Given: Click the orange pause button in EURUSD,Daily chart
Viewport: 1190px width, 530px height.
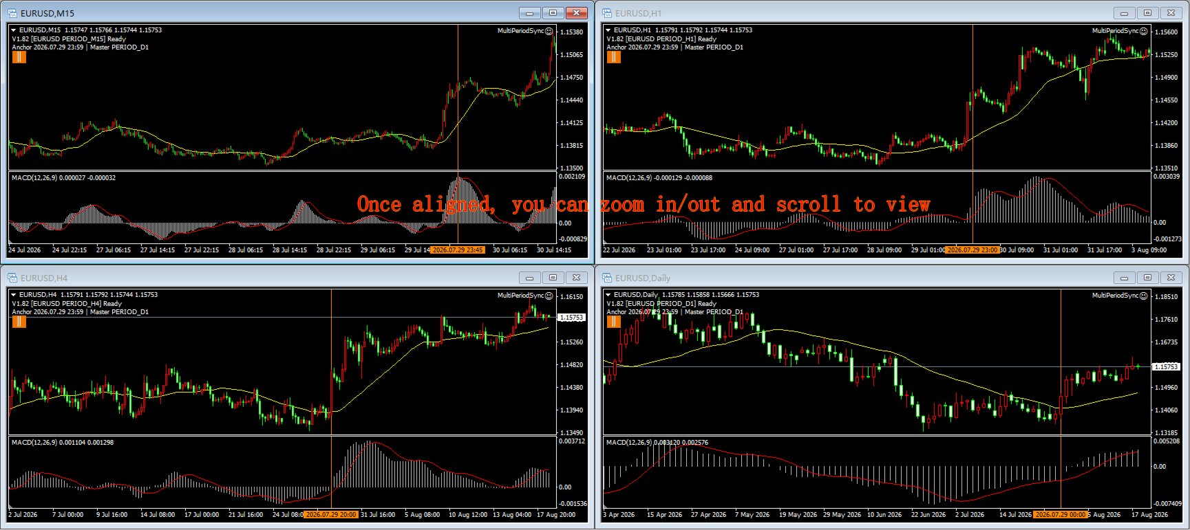Looking at the screenshot, I should pyautogui.click(x=614, y=322).
